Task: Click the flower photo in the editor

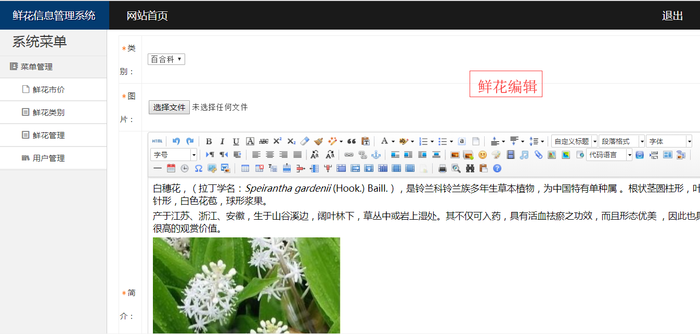Action: (247, 286)
